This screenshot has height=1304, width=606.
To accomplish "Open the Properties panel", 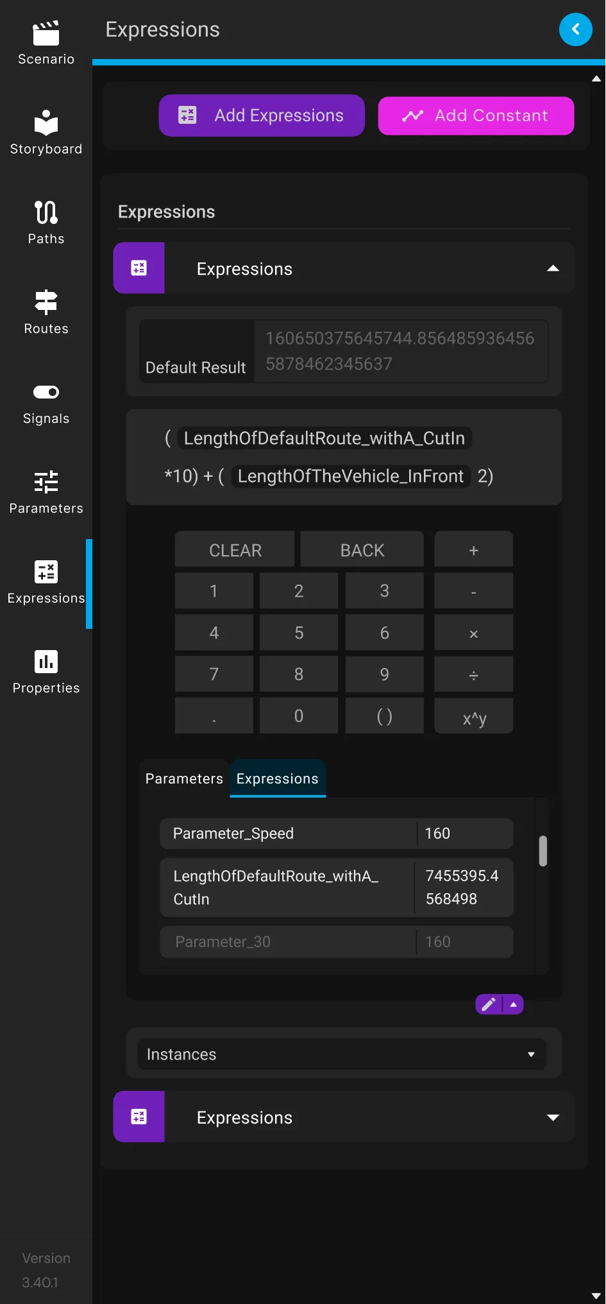I will (46, 672).
